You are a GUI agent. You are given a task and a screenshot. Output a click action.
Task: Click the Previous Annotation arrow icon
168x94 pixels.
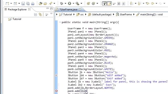click(139, 3)
